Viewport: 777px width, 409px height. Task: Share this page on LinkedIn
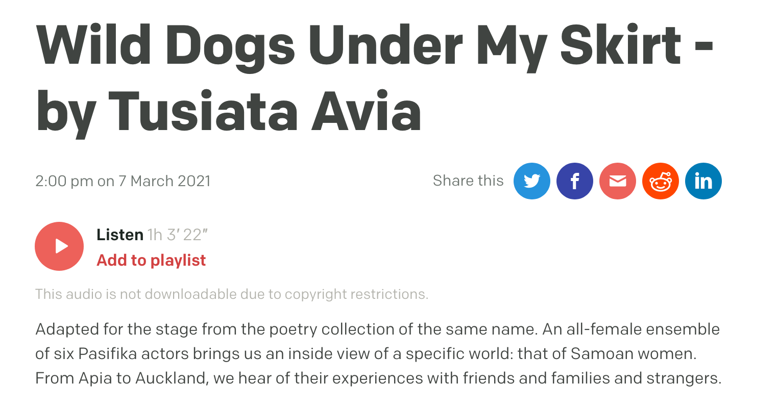pyautogui.click(x=703, y=181)
